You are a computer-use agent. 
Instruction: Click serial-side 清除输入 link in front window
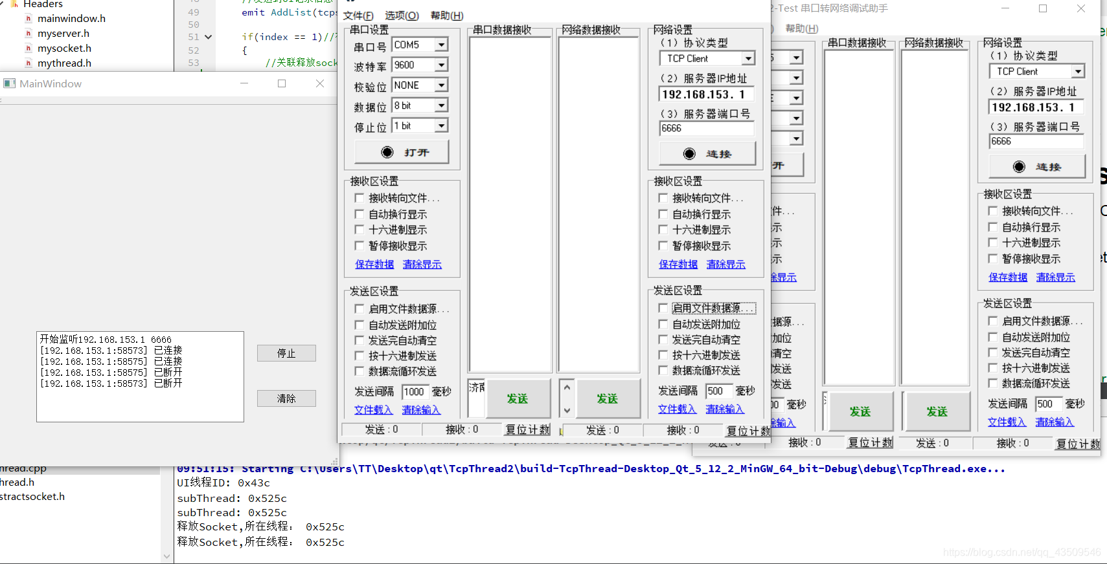[421, 409]
